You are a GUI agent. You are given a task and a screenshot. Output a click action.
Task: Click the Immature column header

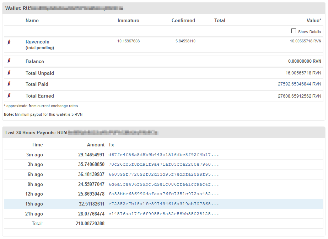[128, 20]
